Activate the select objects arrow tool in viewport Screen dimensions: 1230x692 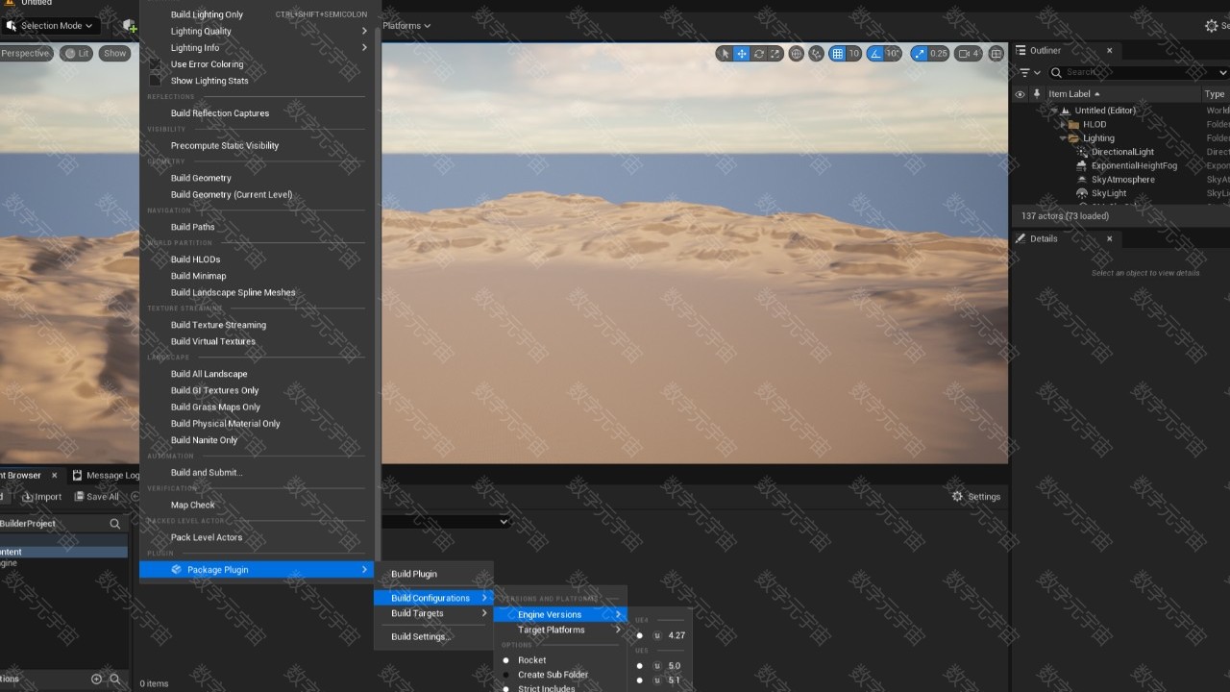click(725, 54)
